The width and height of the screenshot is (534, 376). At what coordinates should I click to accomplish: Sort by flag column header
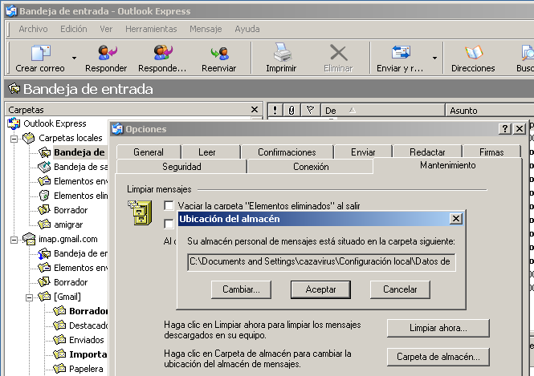310,110
